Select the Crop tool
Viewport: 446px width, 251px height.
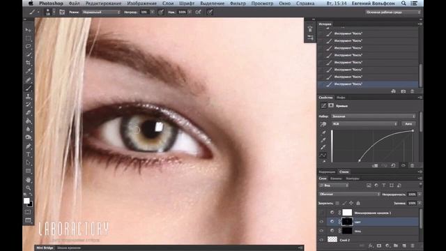click(x=28, y=63)
